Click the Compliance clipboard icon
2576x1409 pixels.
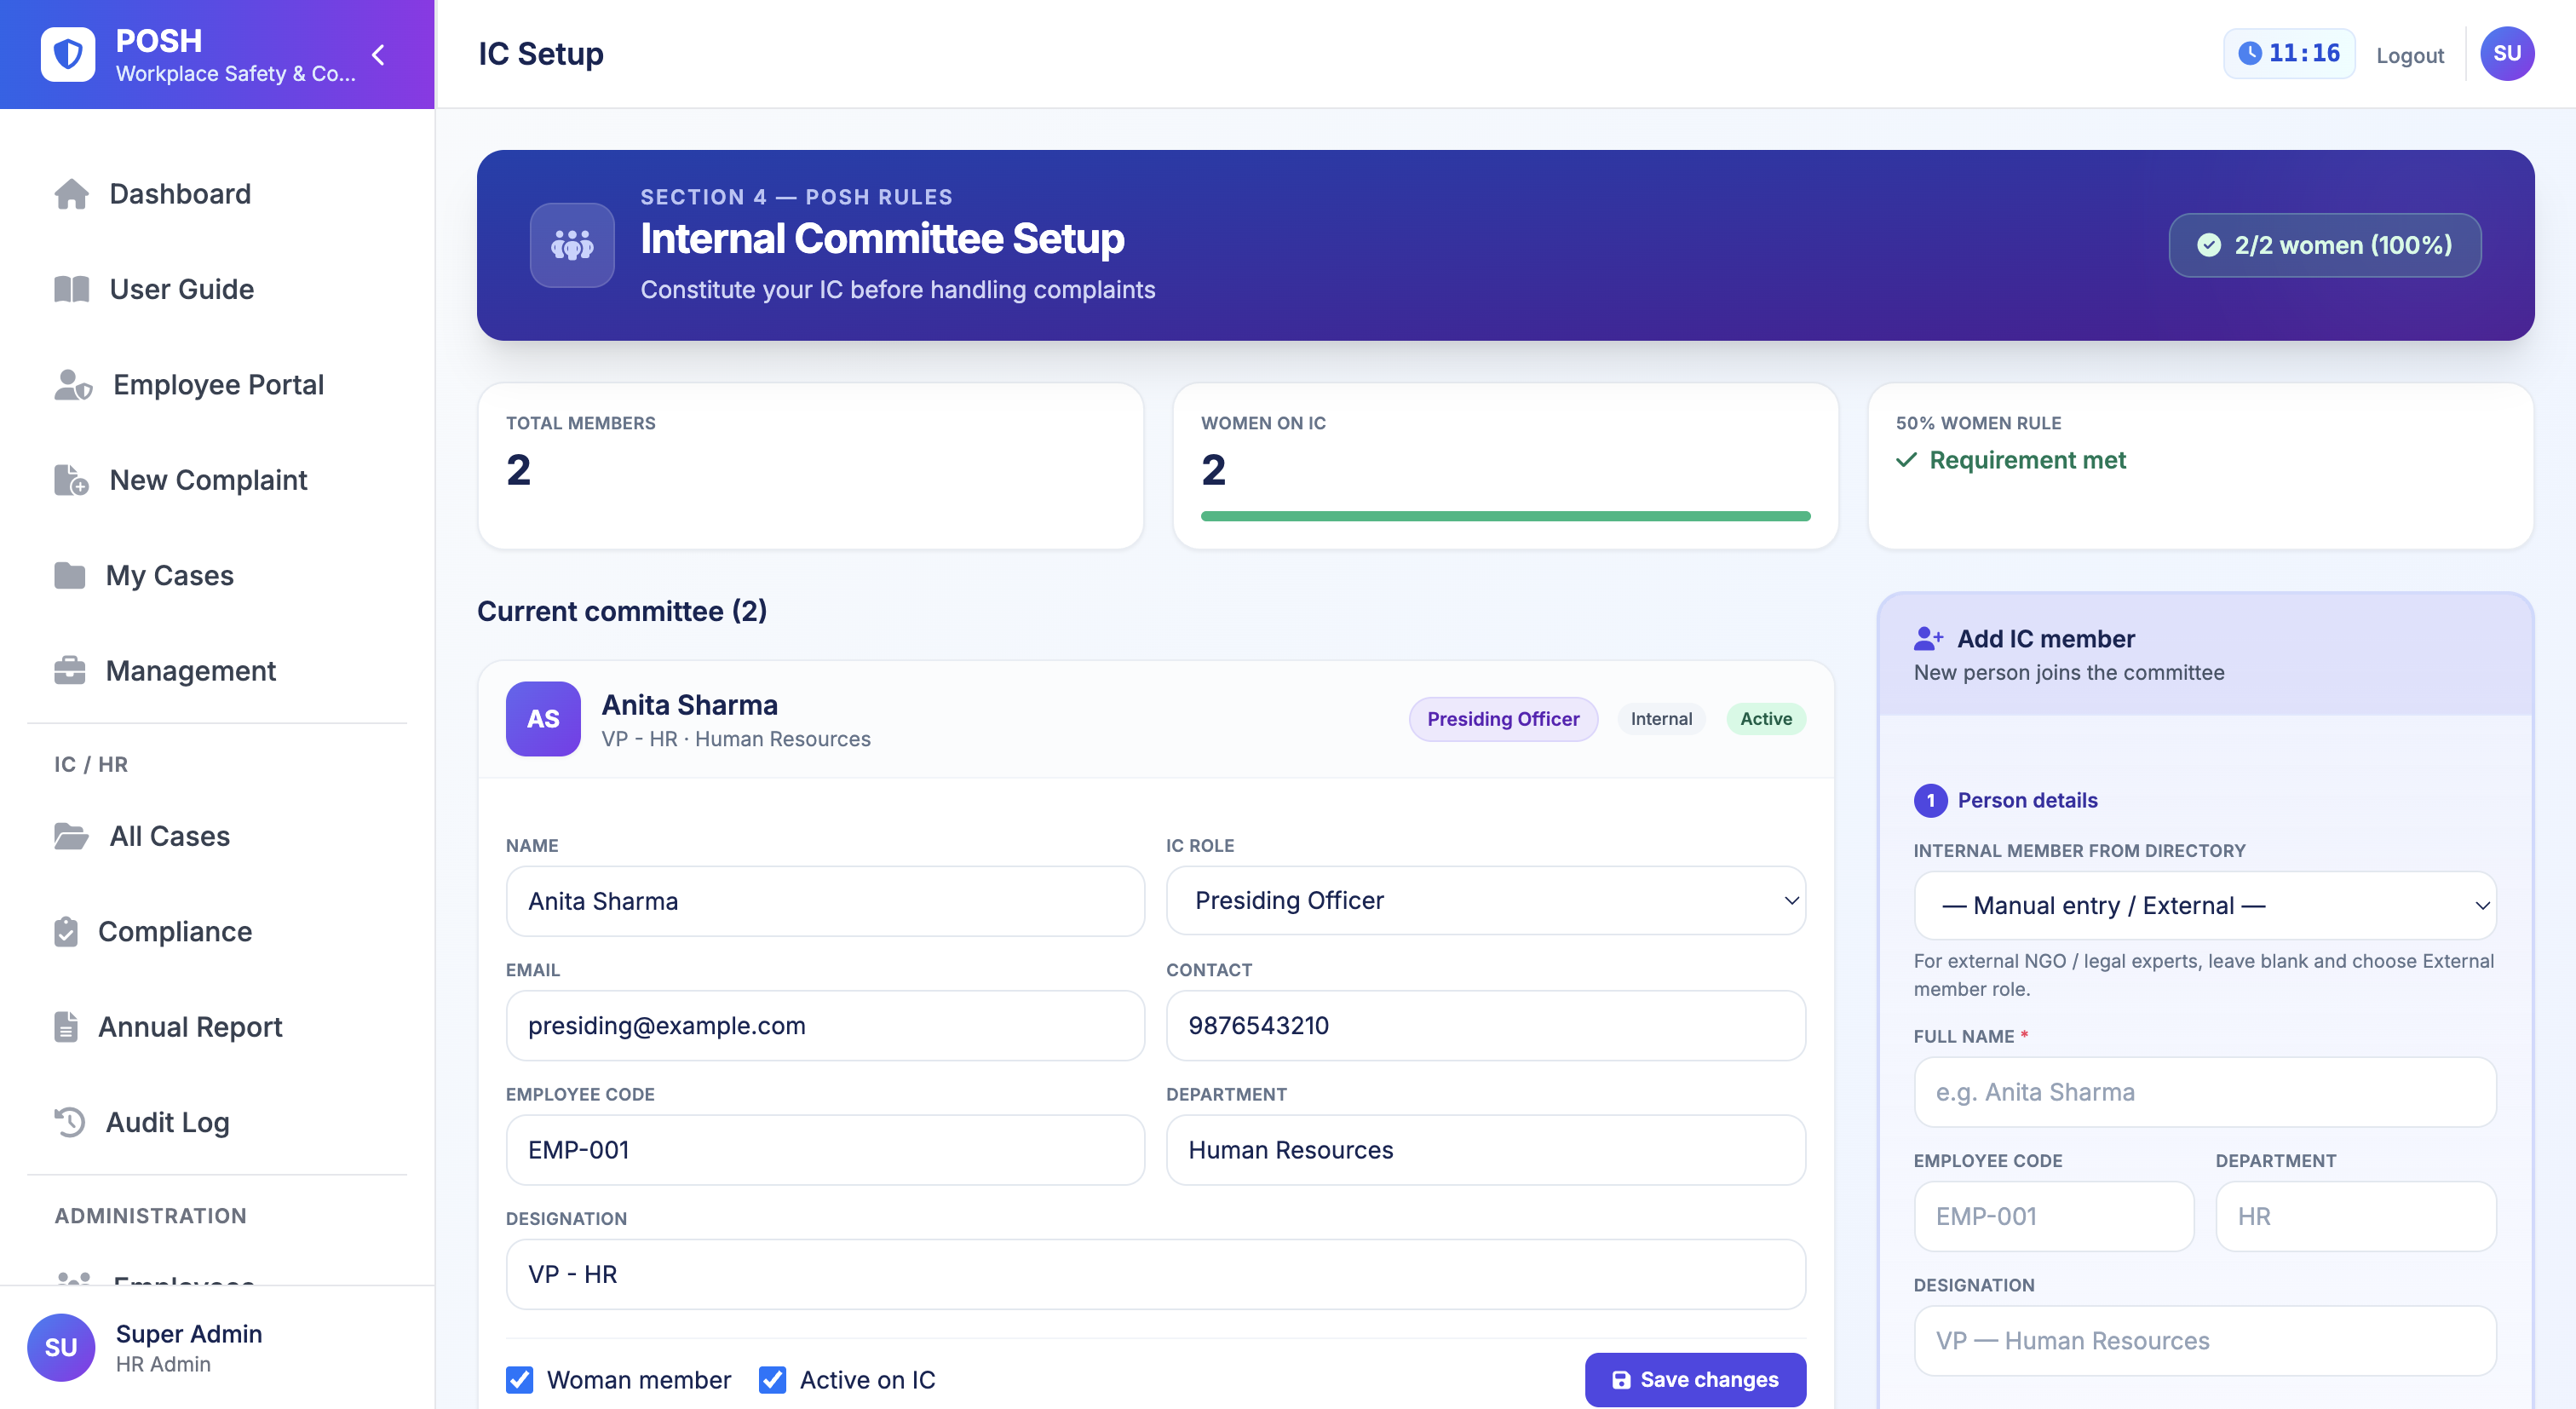click(x=66, y=931)
